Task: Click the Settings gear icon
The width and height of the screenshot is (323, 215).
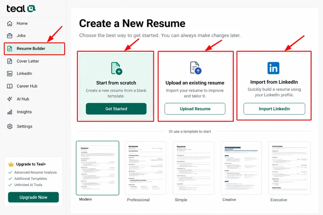Action: (10, 127)
